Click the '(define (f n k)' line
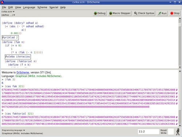The height and width of the screenshot is (137, 182). pyautogui.click(x=19, y=65)
